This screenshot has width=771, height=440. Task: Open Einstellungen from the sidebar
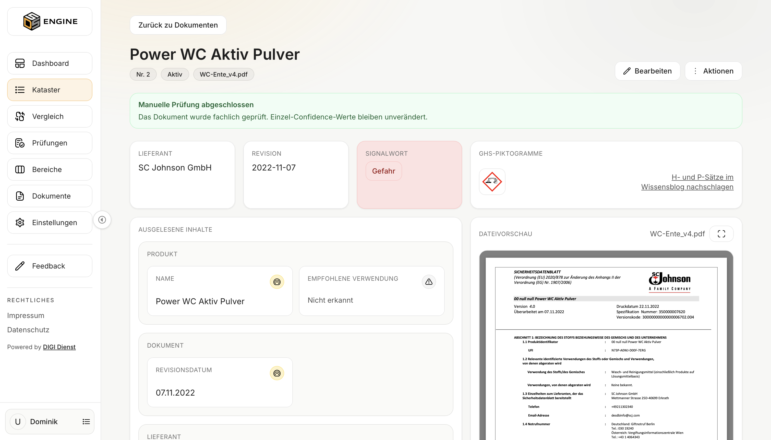click(50, 223)
